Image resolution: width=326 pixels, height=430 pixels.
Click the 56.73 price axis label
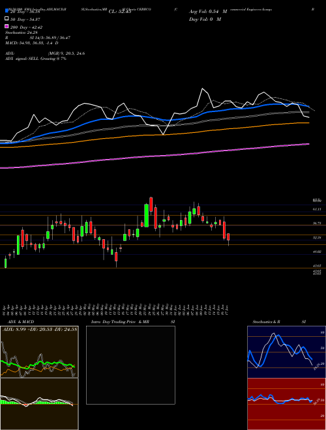tap(317, 223)
